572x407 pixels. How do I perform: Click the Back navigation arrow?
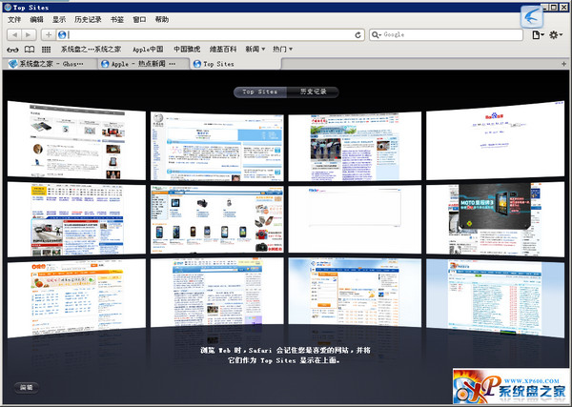click(x=14, y=34)
